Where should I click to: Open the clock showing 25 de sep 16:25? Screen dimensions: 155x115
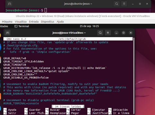[89, 26]
